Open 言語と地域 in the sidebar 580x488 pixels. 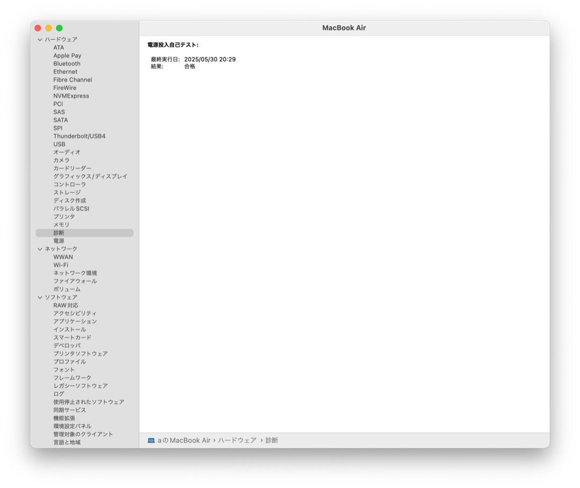(x=67, y=442)
